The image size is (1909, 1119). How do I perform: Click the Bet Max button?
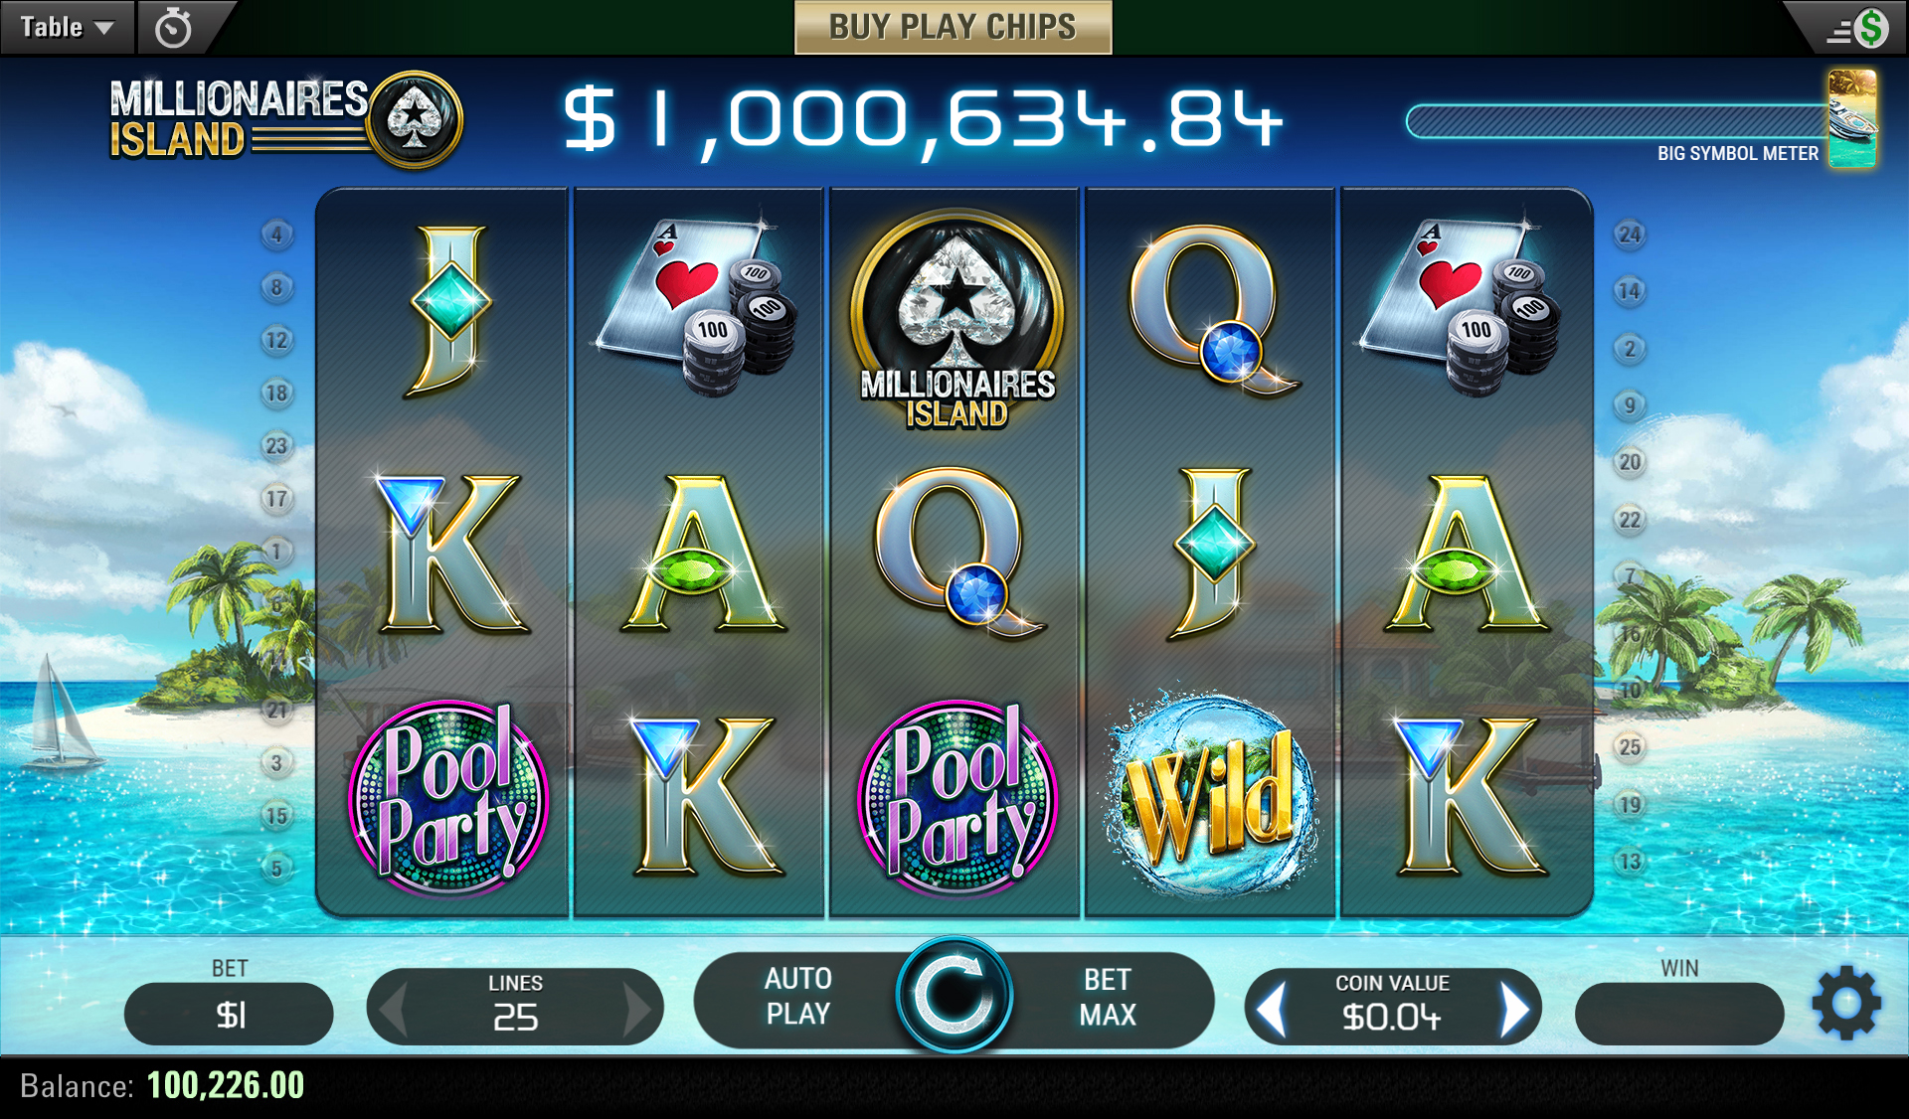point(1108,997)
